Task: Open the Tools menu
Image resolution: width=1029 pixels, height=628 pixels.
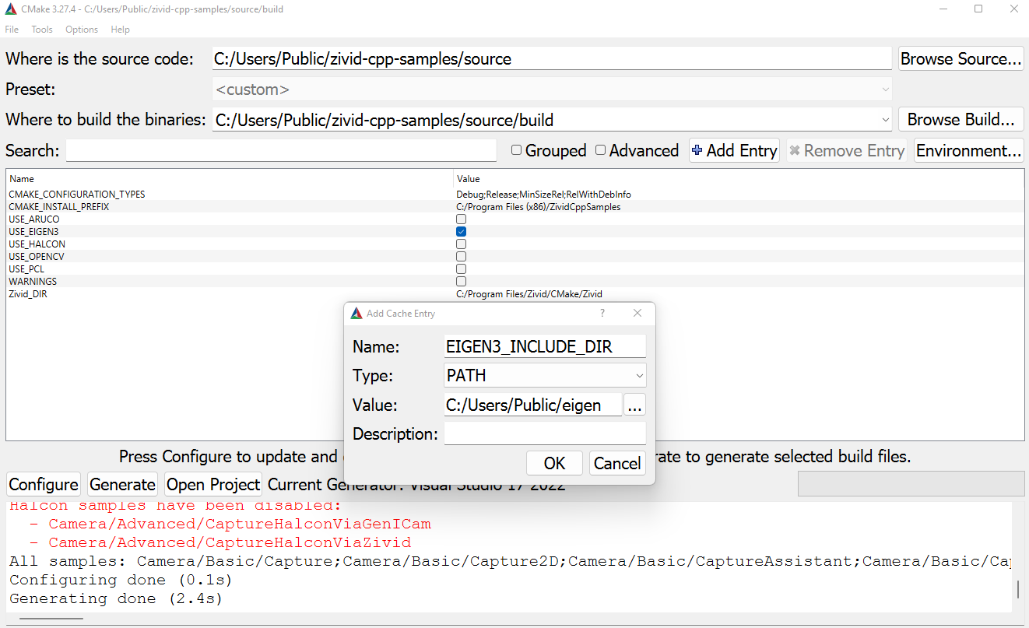Action: pyautogui.click(x=42, y=30)
